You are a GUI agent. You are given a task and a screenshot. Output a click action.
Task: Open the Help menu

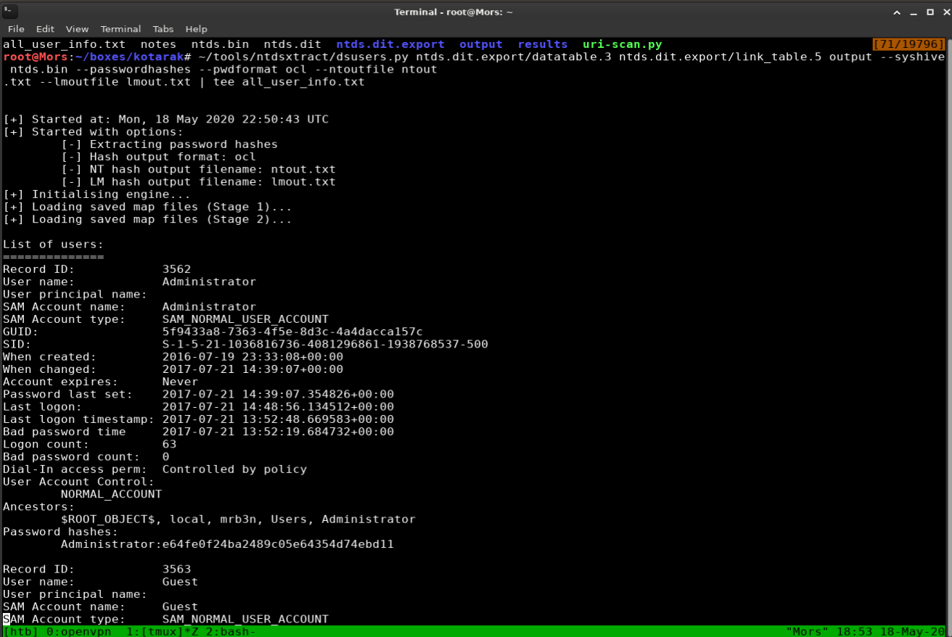[196, 29]
